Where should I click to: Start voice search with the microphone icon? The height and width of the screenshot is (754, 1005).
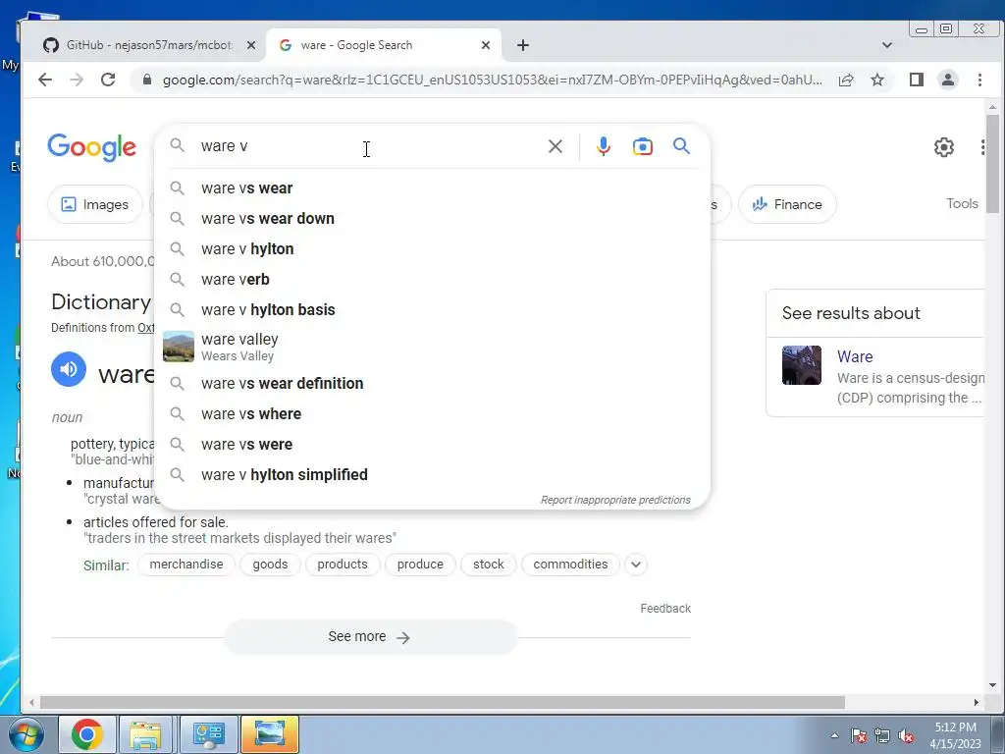(x=604, y=146)
